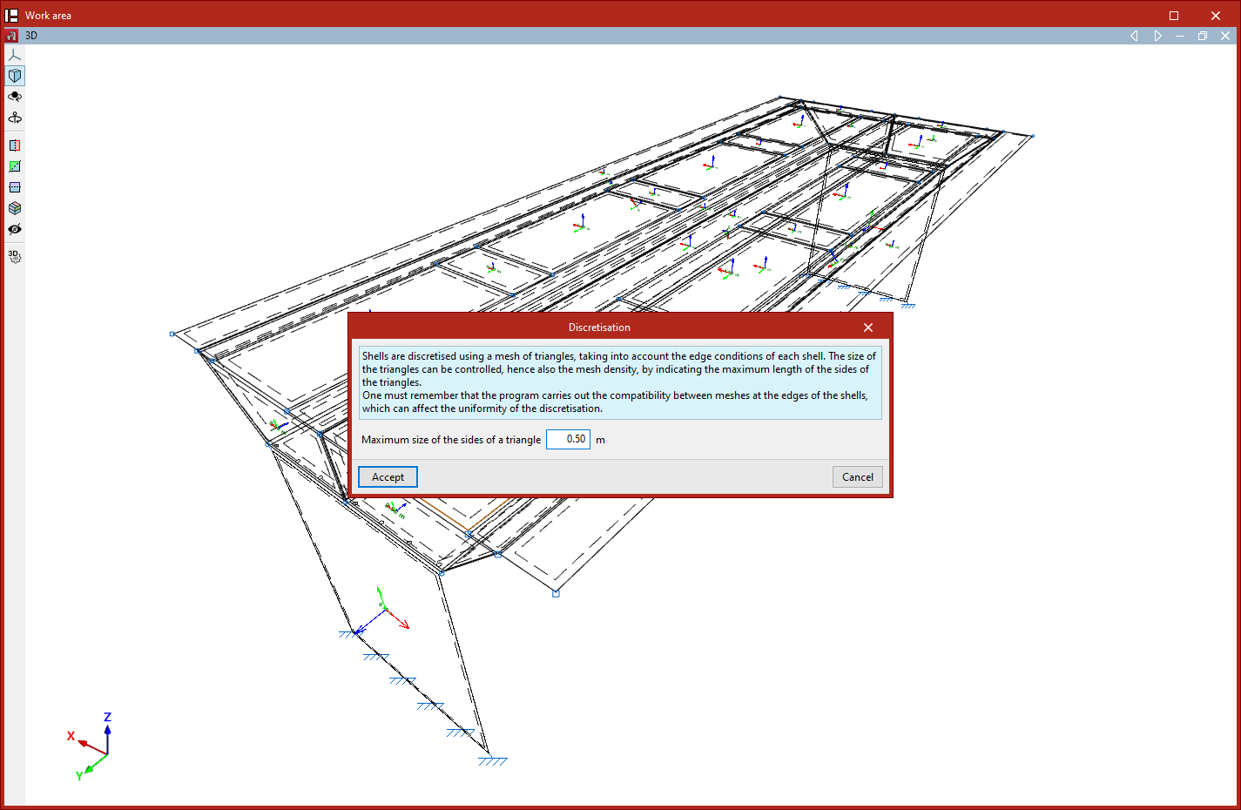Select the solid 3D cube view icon

coord(15,76)
